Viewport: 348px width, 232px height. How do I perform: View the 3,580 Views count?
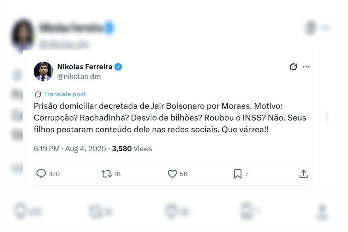tap(132, 149)
